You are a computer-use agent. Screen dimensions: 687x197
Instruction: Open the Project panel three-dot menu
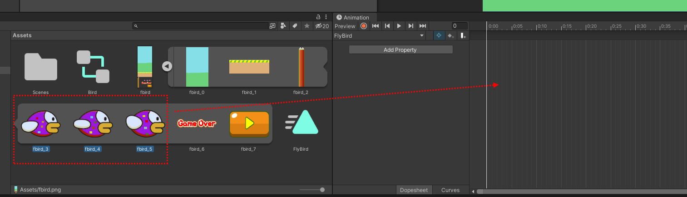click(x=326, y=17)
